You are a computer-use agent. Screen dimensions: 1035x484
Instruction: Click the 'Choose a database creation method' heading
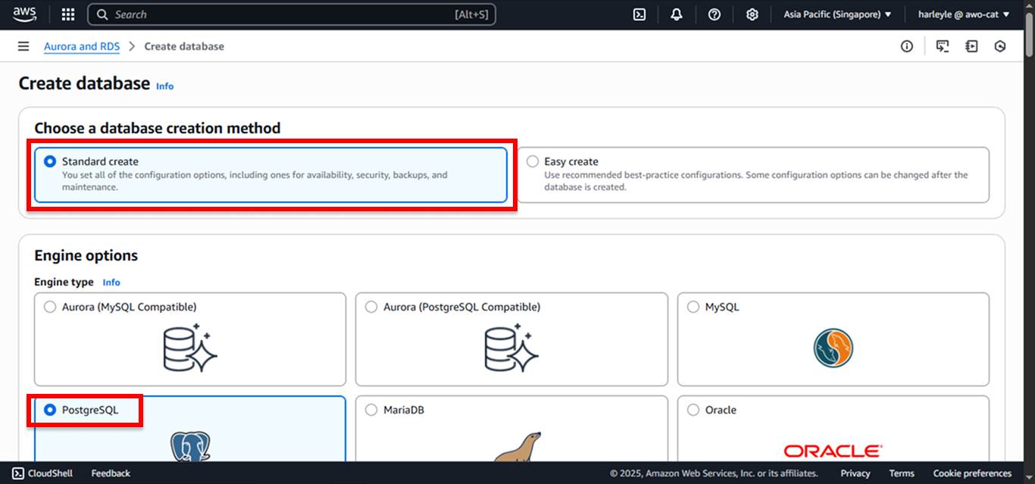point(158,128)
